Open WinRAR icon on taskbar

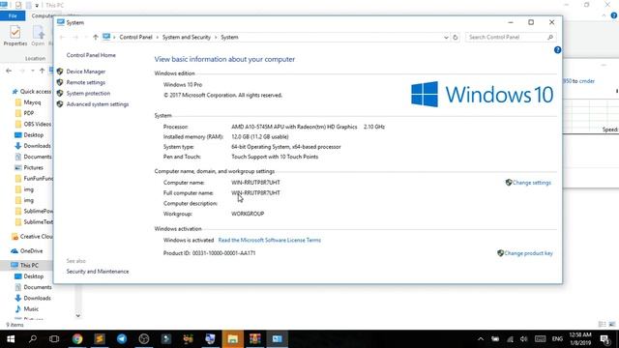[255, 339]
